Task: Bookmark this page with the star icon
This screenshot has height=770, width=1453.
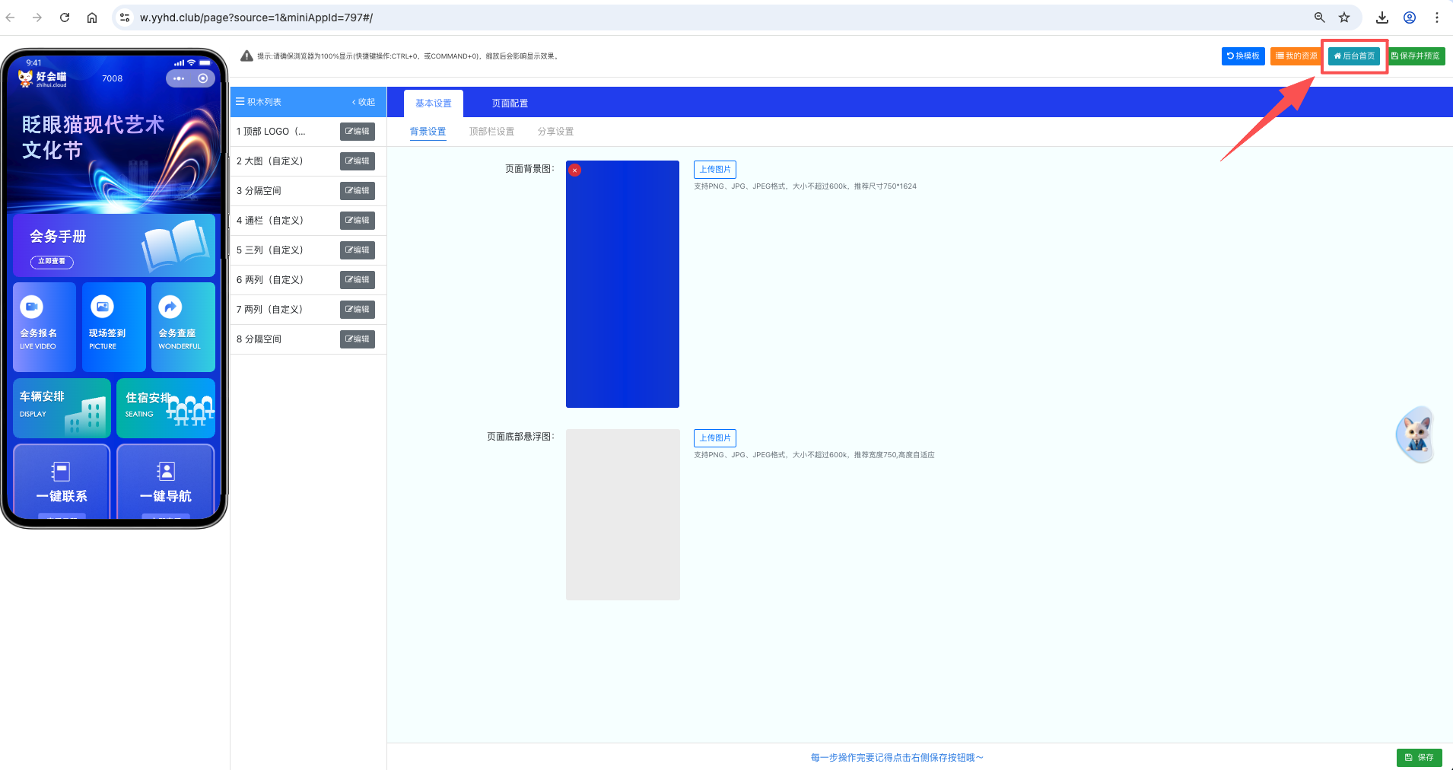Action: 1344,17
